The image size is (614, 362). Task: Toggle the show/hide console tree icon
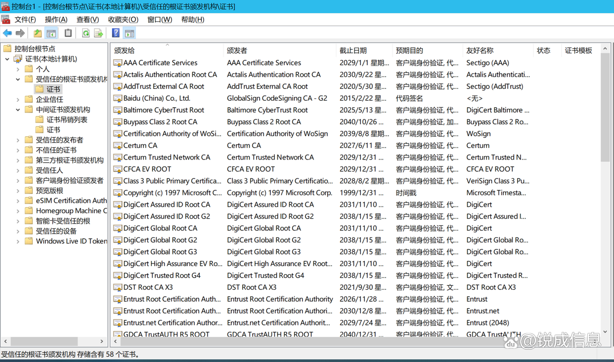coord(51,33)
